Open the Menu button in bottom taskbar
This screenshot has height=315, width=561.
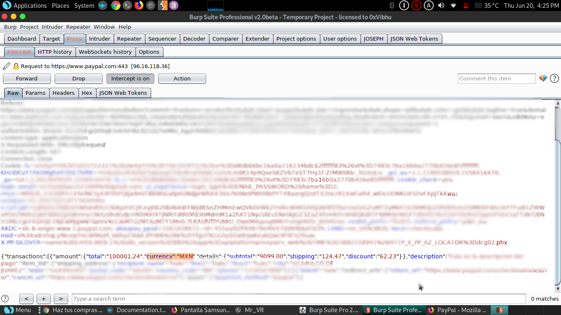click(x=18, y=310)
